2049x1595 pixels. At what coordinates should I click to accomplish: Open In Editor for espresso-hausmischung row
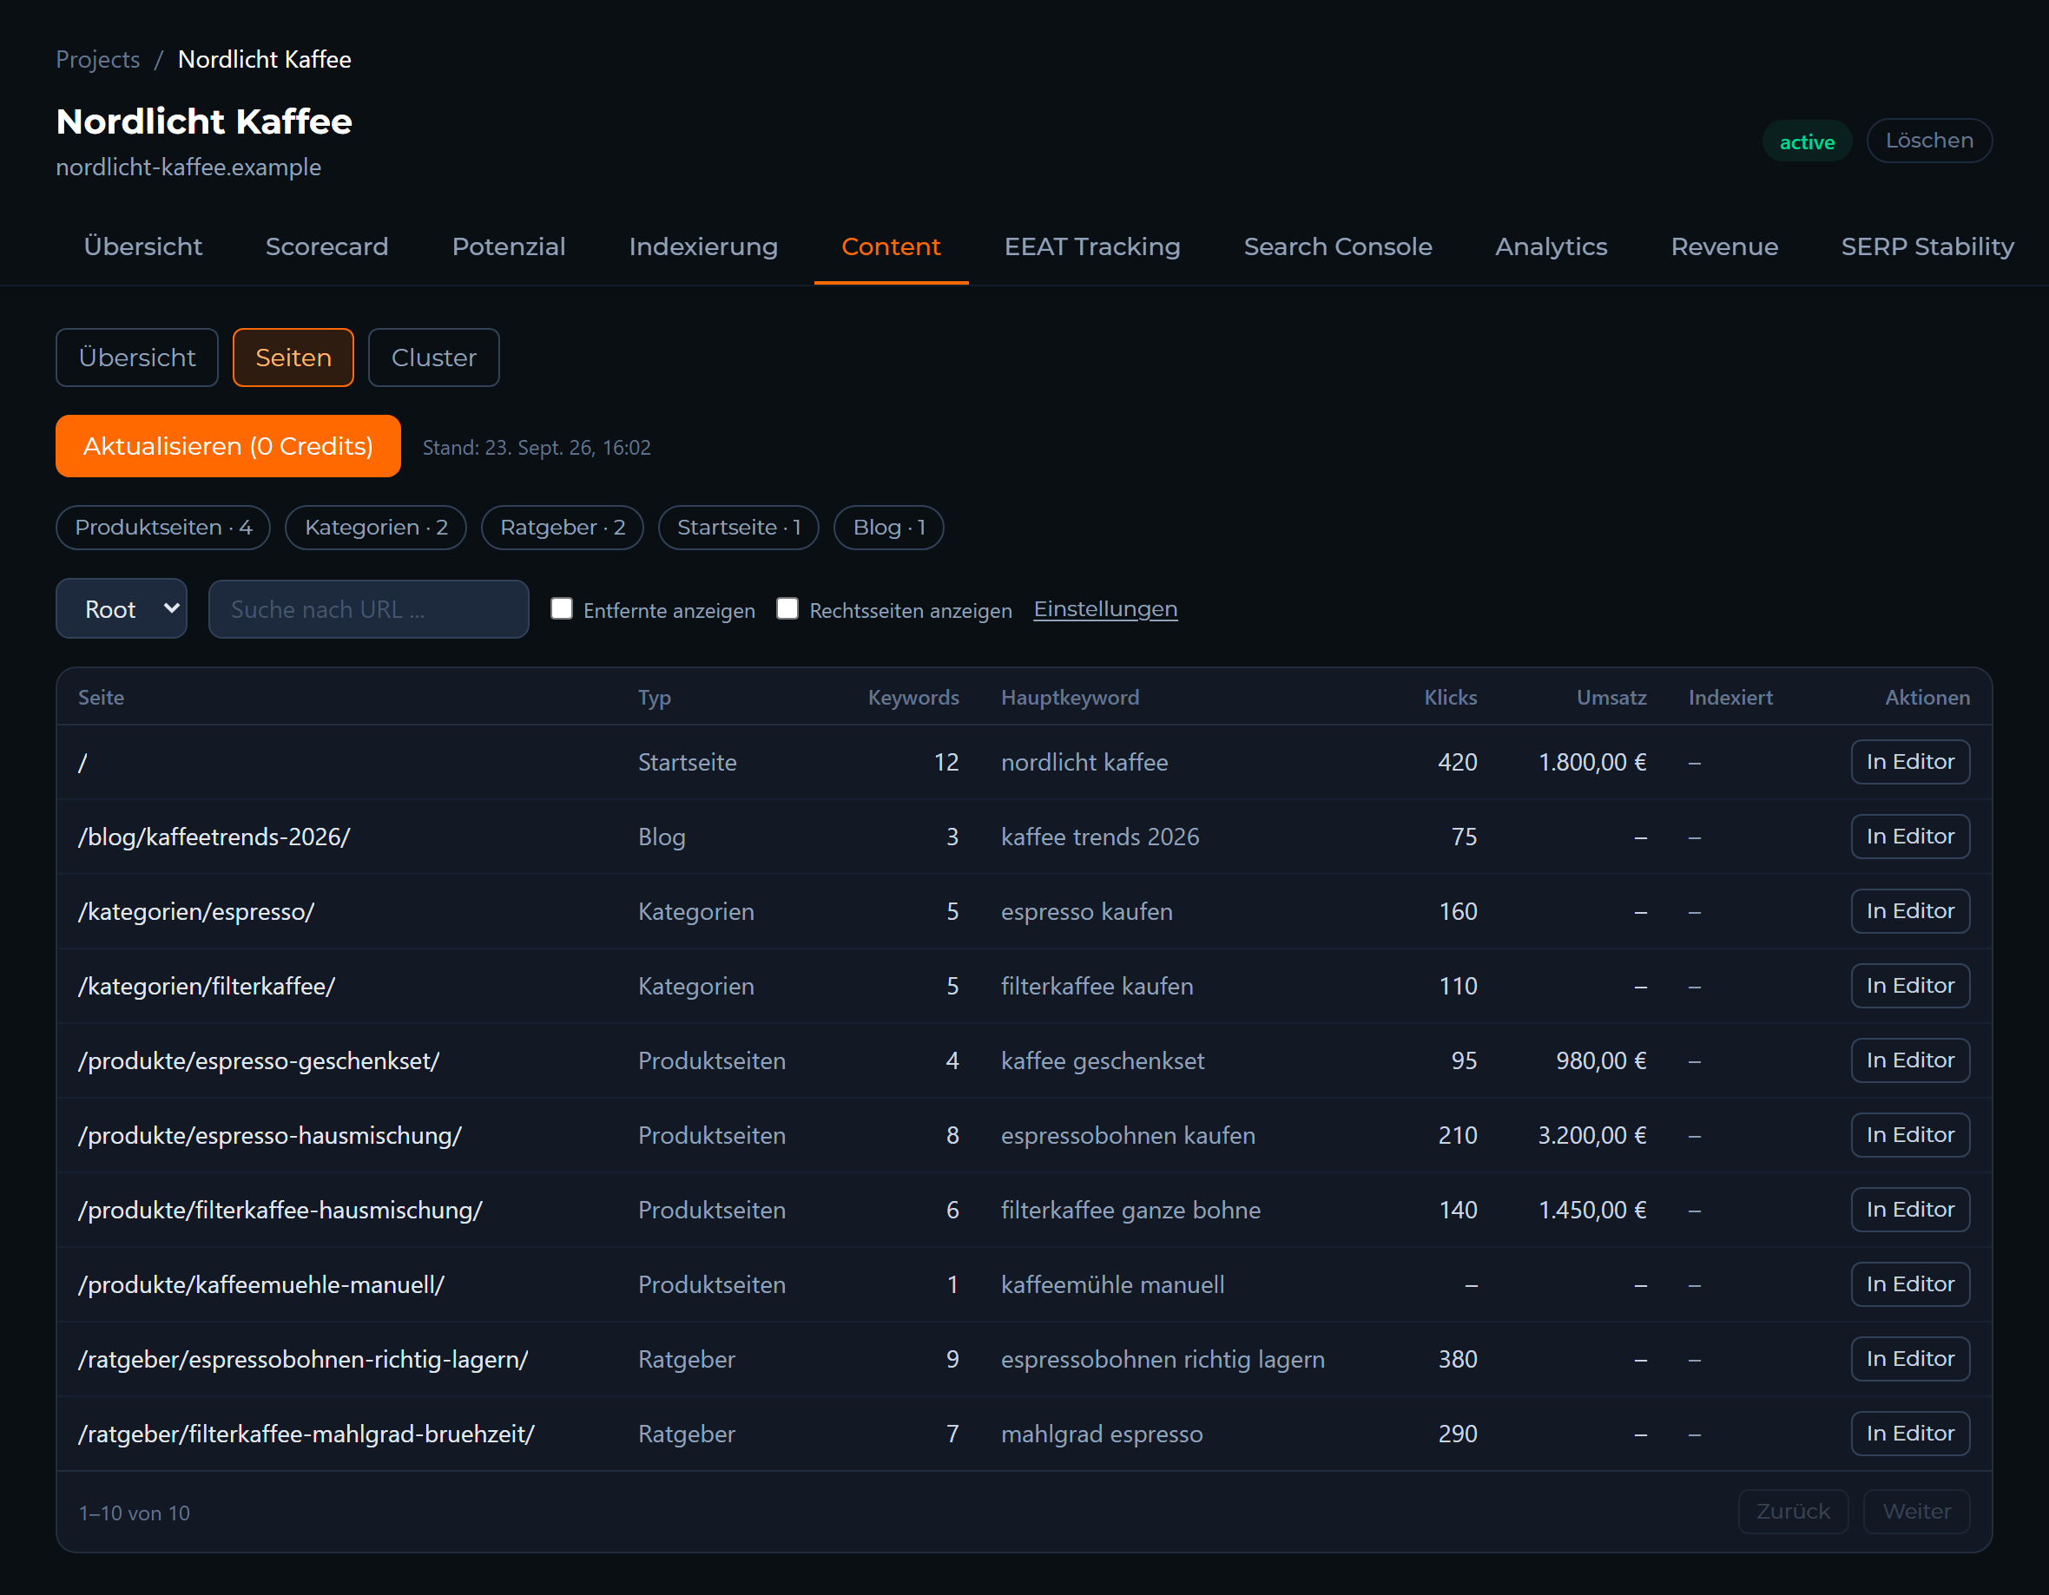pyautogui.click(x=1910, y=1134)
